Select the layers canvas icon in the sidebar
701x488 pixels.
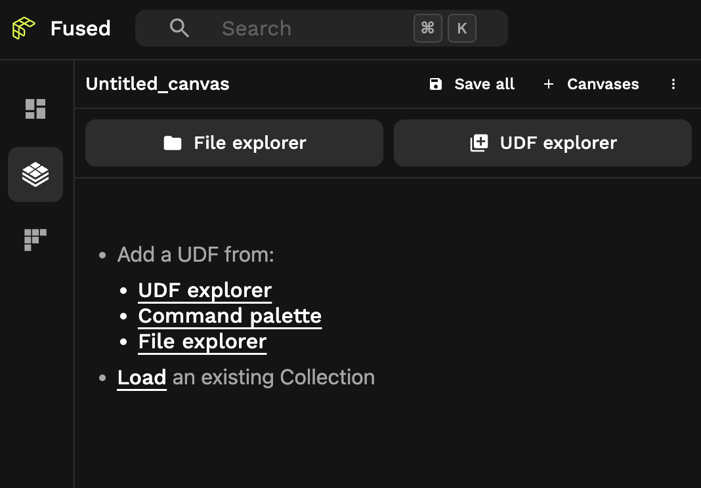pos(35,174)
